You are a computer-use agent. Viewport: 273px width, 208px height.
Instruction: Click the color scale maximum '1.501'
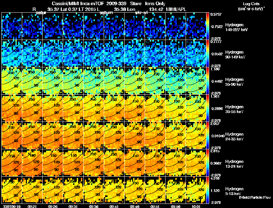click(215, 96)
